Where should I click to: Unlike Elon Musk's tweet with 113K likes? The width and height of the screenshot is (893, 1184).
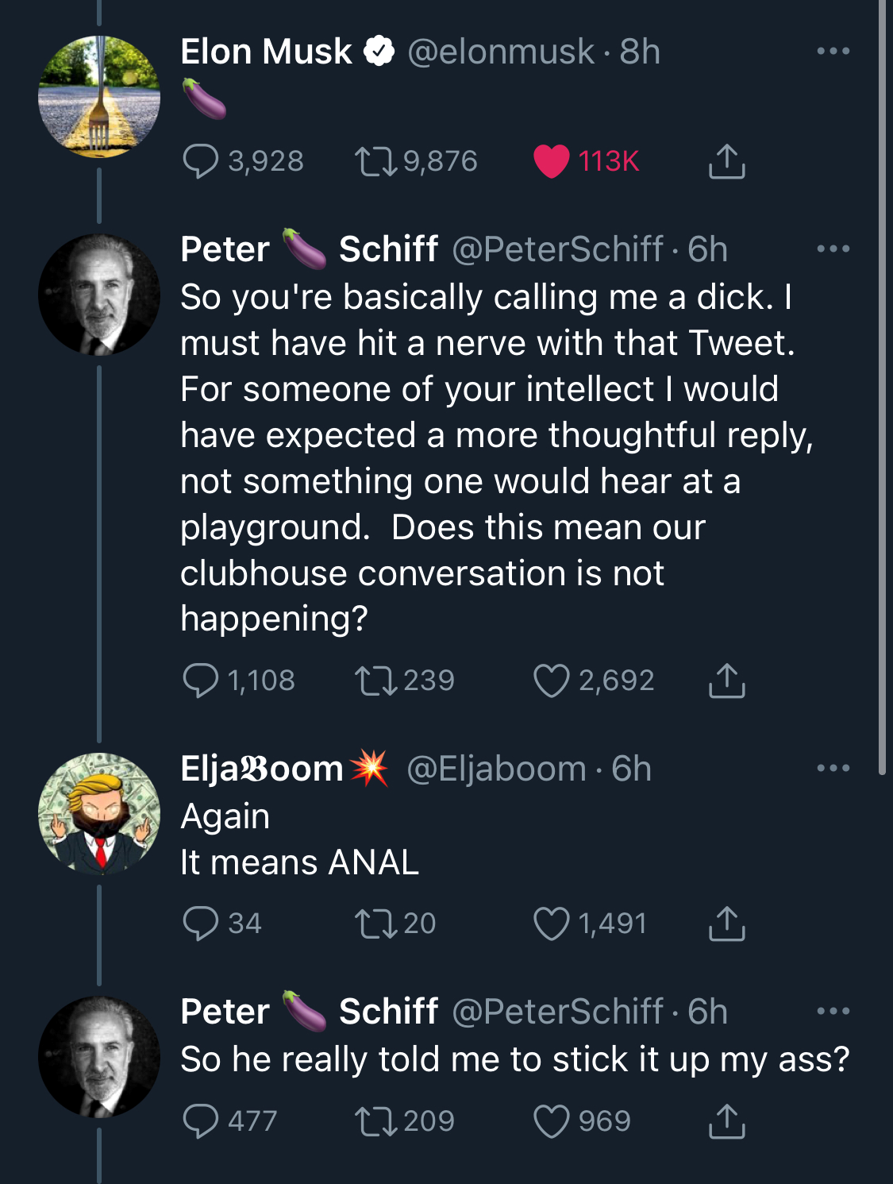[x=552, y=161]
